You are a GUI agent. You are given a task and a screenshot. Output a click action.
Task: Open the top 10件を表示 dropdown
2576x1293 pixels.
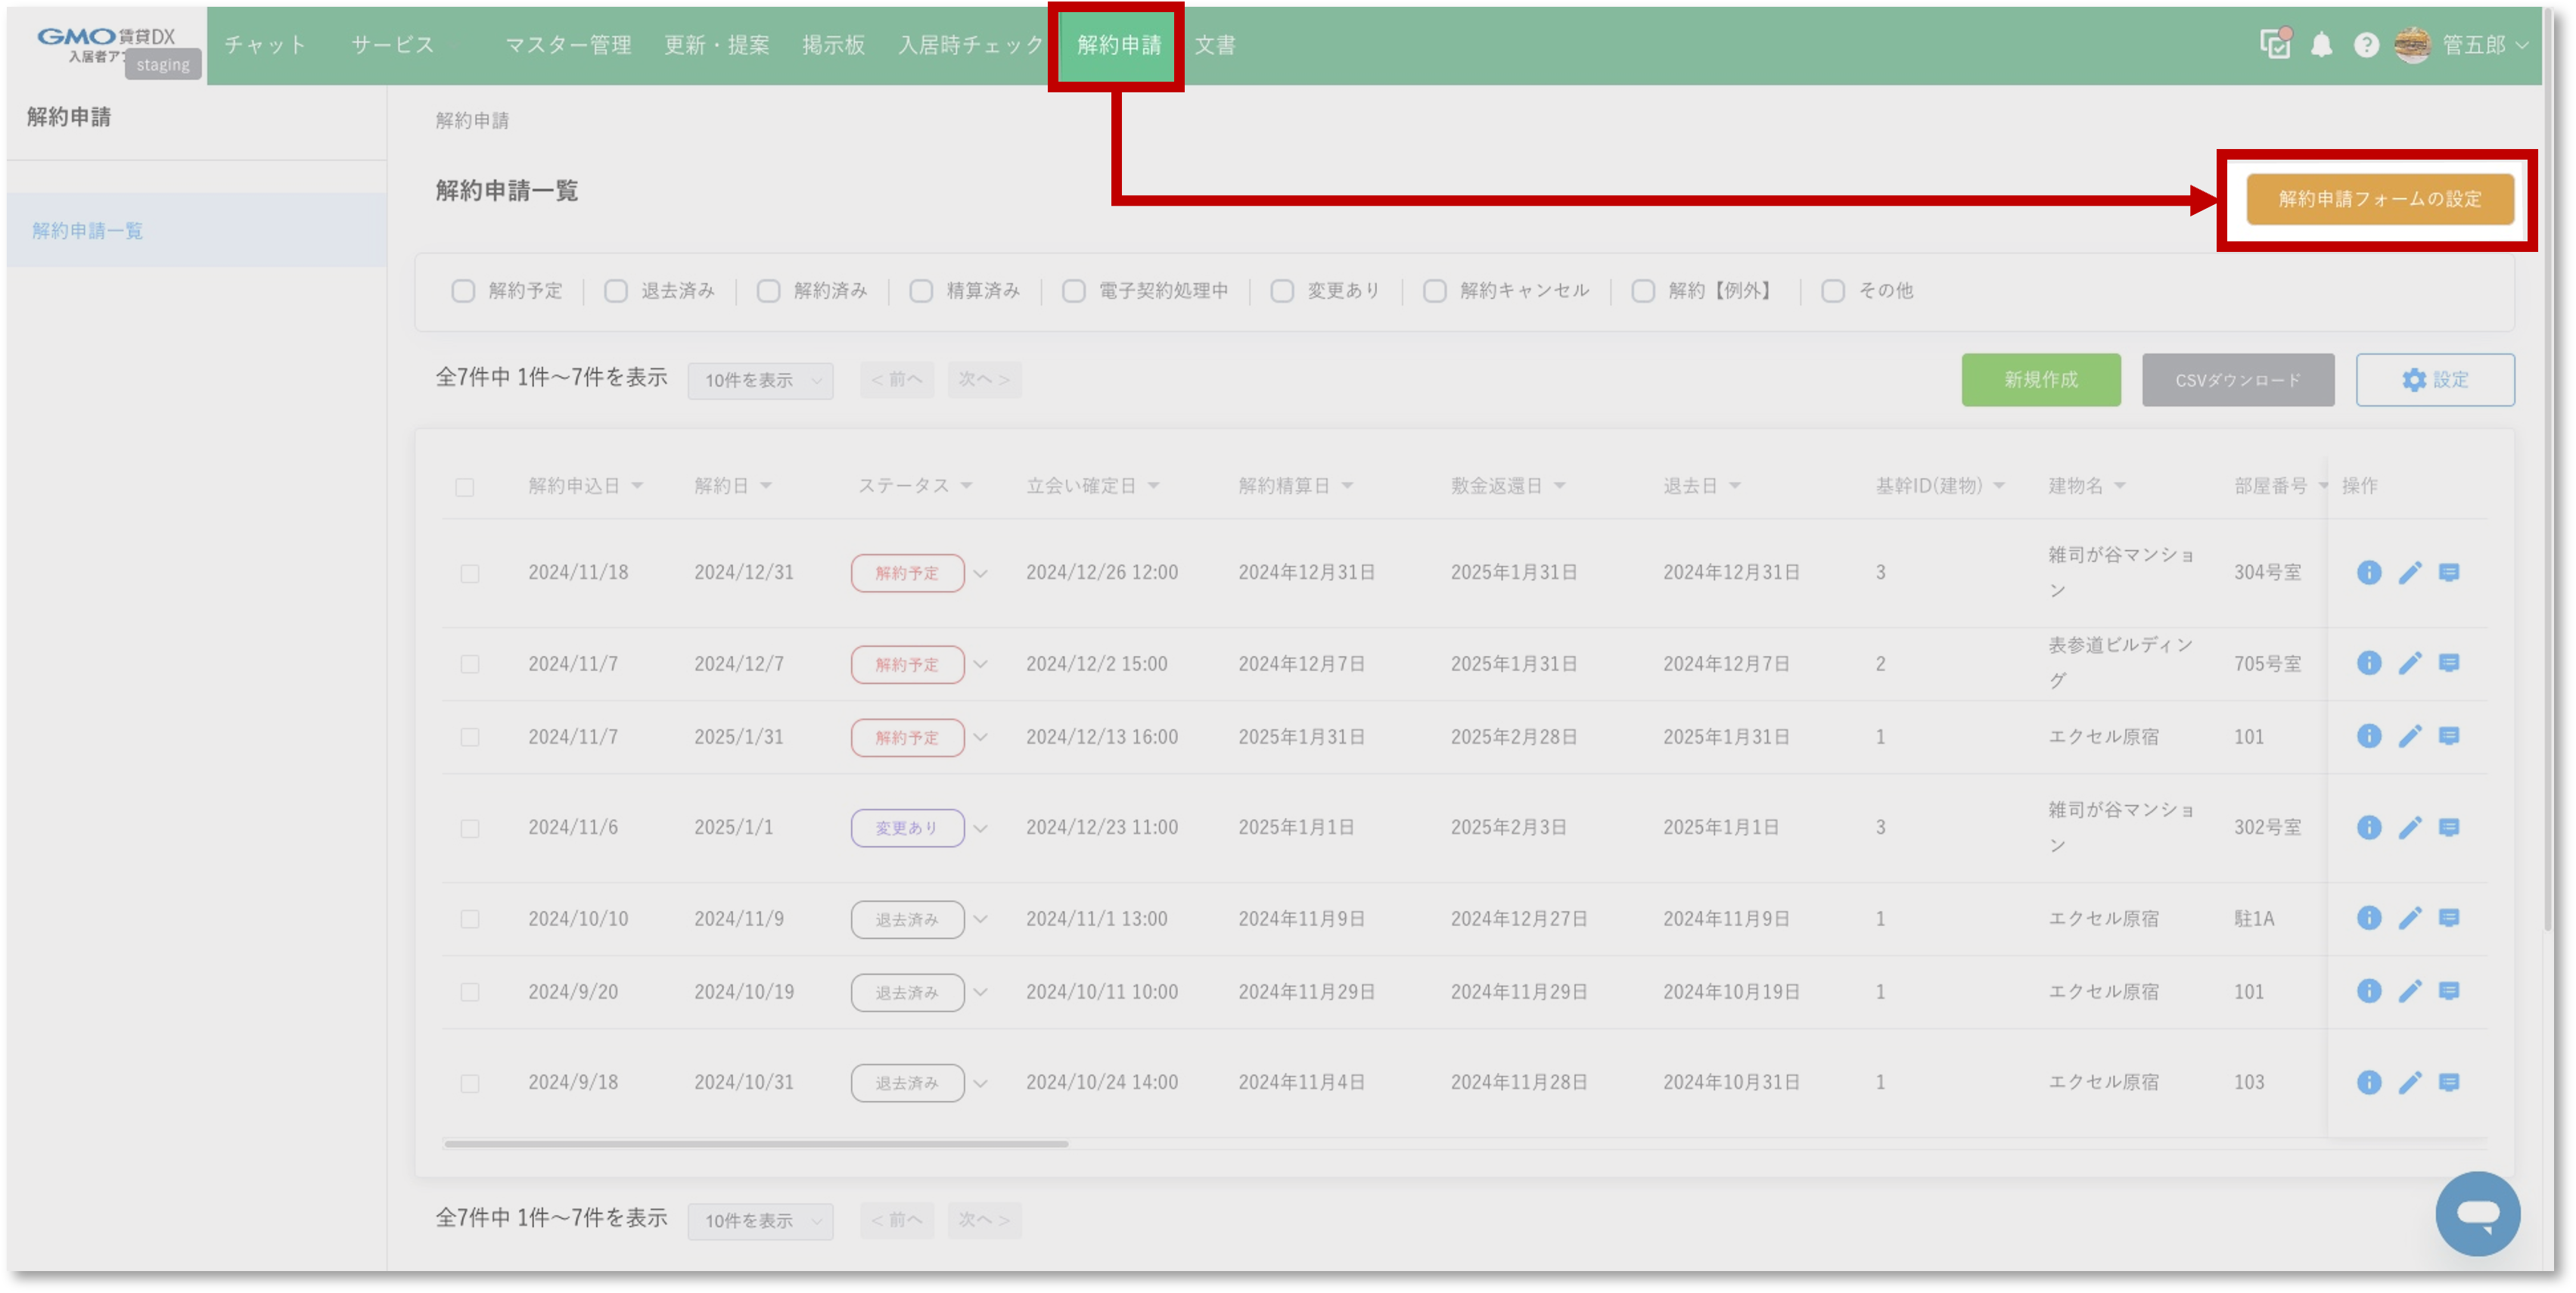point(760,380)
